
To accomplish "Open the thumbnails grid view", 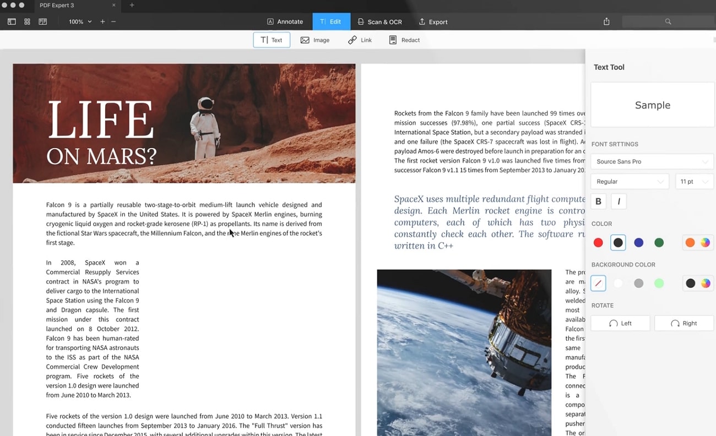I will pyautogui.click(x=26, y=21).
